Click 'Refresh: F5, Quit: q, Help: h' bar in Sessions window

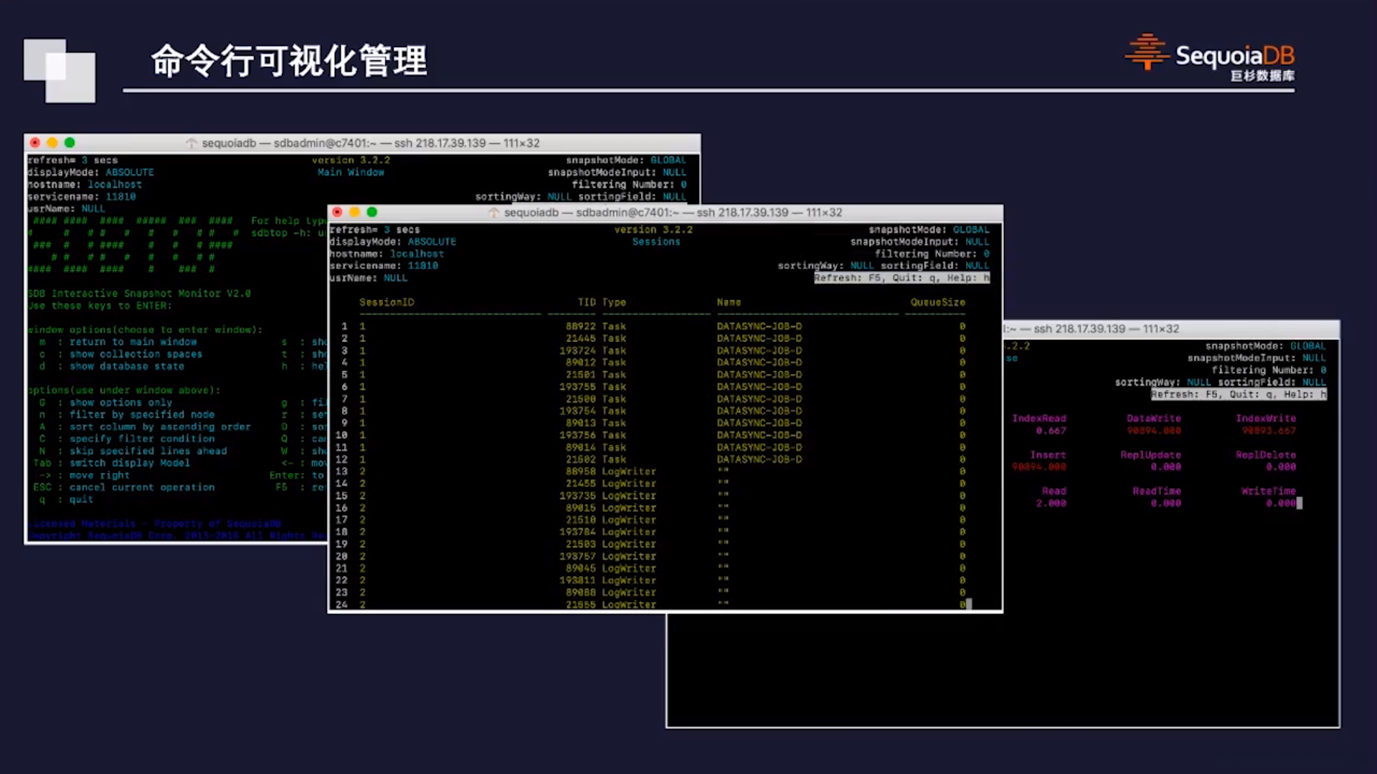pyautogui.click(x=902, y=278)
